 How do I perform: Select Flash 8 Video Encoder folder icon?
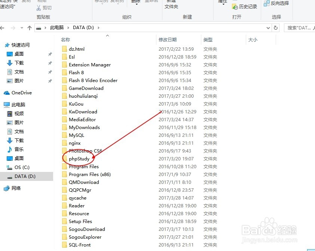pyautogui.click(x=64, y=80)
